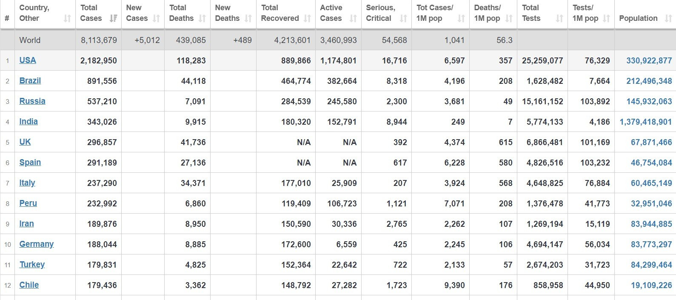Sort by New Cases using arrow icon

coord(157,18)
